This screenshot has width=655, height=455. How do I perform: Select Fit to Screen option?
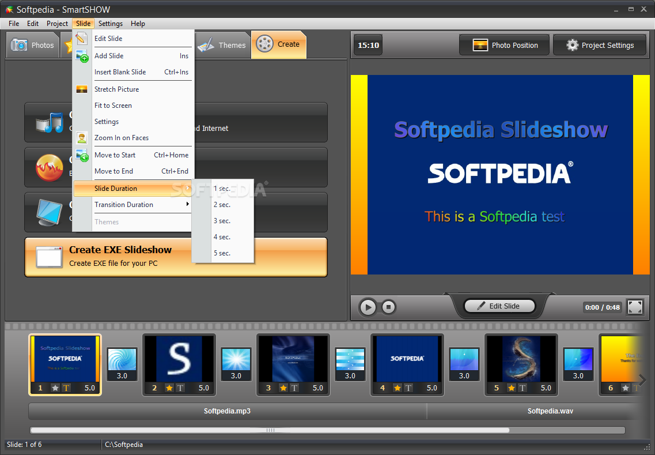(133, 106)
